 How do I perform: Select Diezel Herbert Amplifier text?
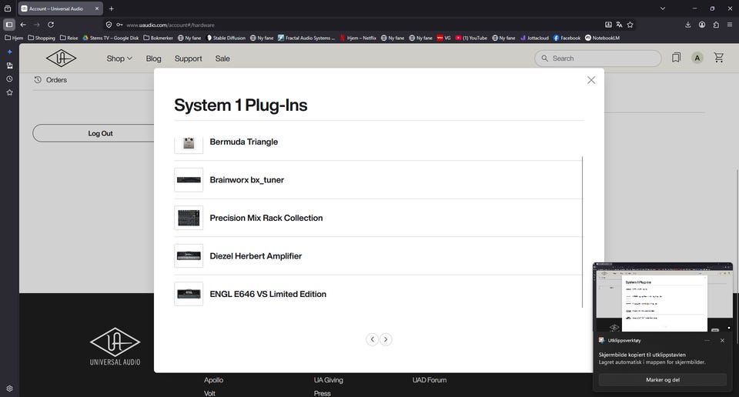[256, 256]
